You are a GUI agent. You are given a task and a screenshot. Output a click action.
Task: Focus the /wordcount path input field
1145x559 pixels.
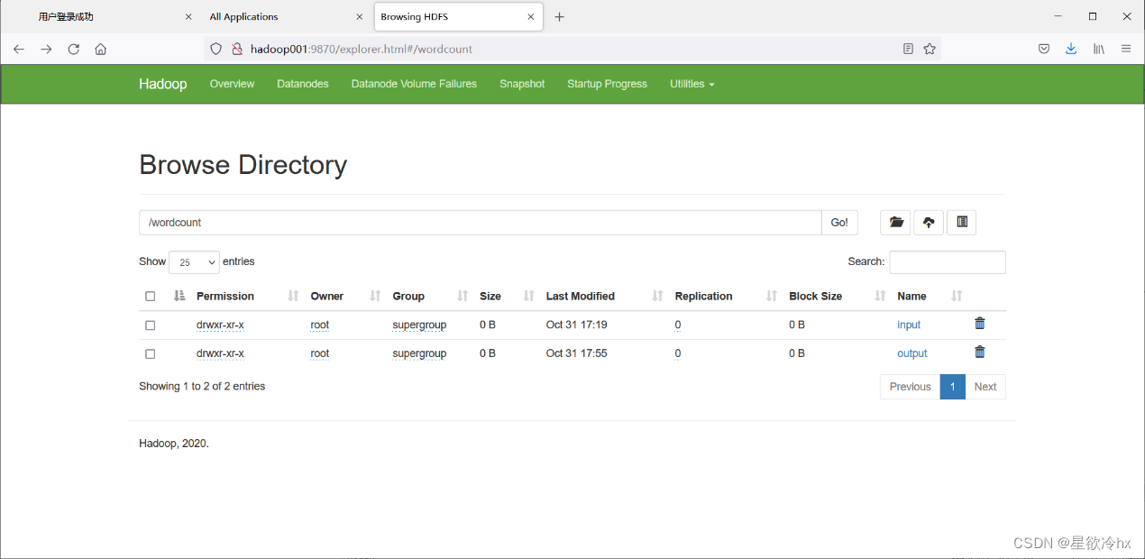(x=480, y=222)
